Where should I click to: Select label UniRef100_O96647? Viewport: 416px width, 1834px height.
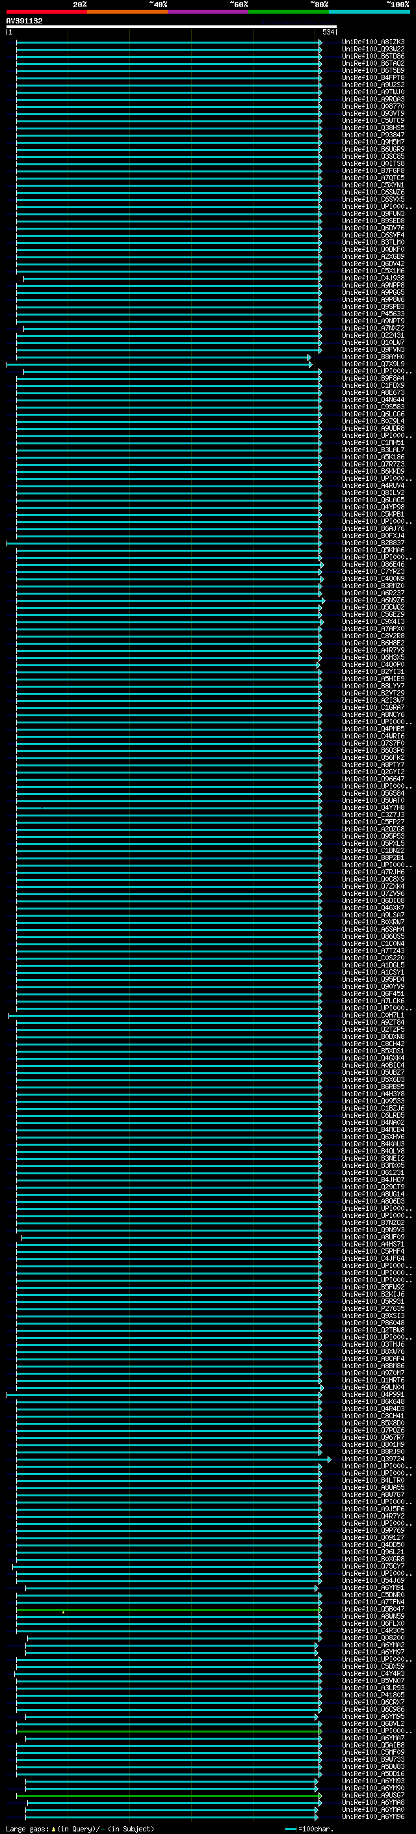373,779
